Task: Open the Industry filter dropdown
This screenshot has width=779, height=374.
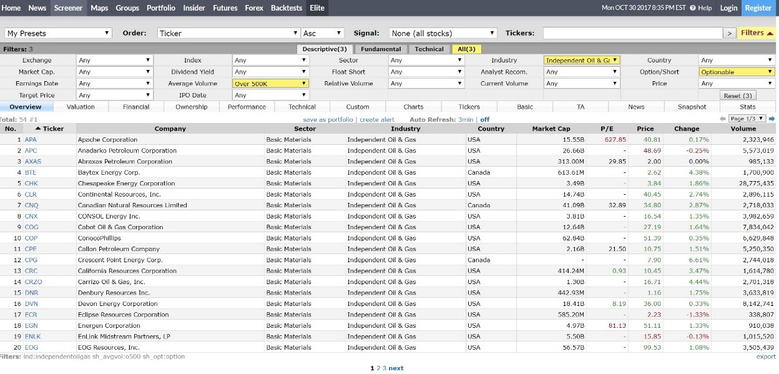Action: click(x=581, y=61)
